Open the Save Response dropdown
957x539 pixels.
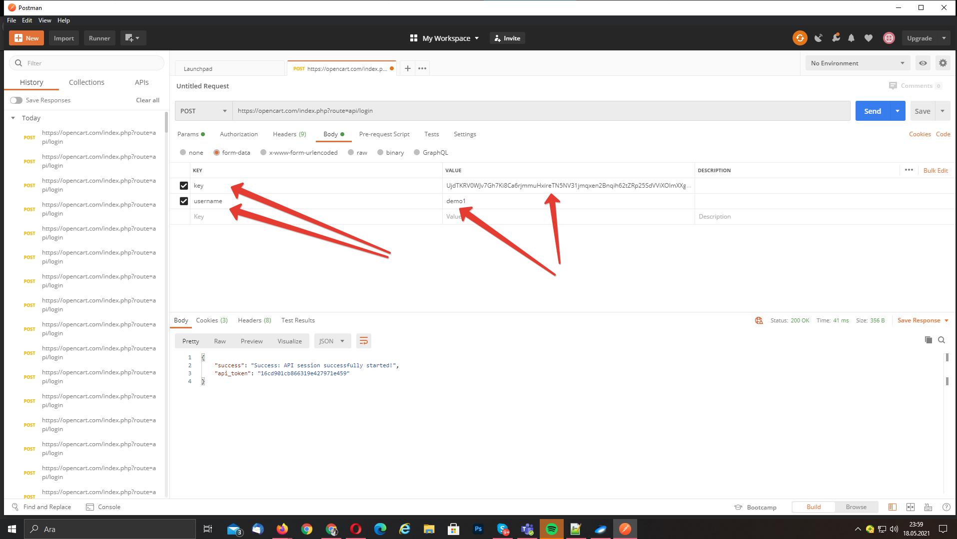pos(923,320)
